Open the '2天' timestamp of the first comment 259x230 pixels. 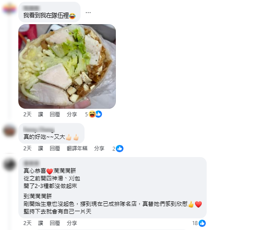[27, 115]
